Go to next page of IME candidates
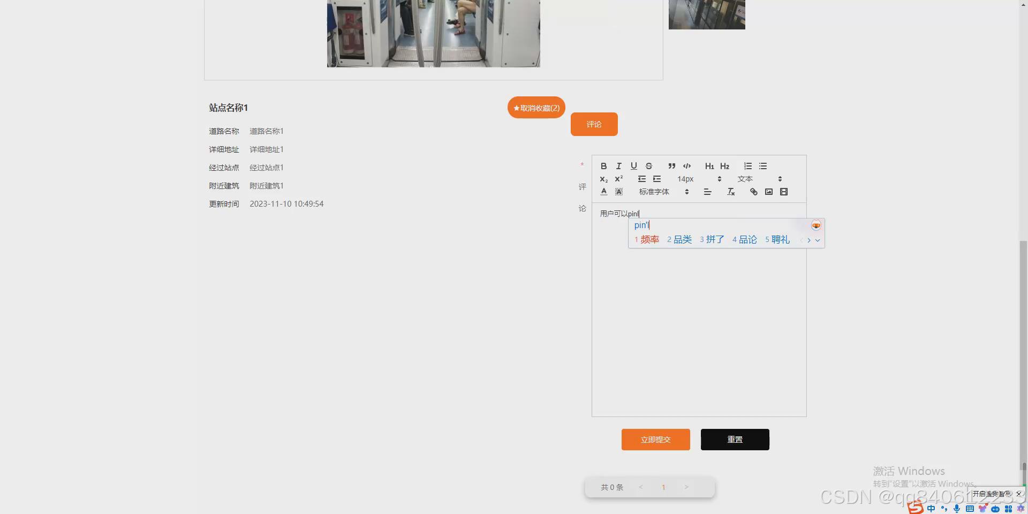The height and width of the screenshot is (514, 1028). 809,240
